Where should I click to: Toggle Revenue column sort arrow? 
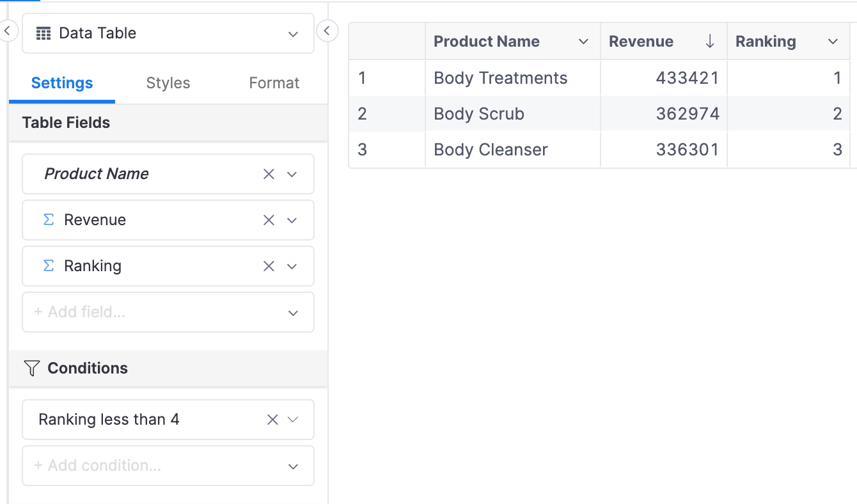[x=710, y=42]
